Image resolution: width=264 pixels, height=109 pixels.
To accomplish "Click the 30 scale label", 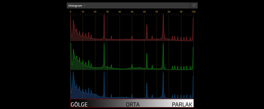I will click(107, 12).
